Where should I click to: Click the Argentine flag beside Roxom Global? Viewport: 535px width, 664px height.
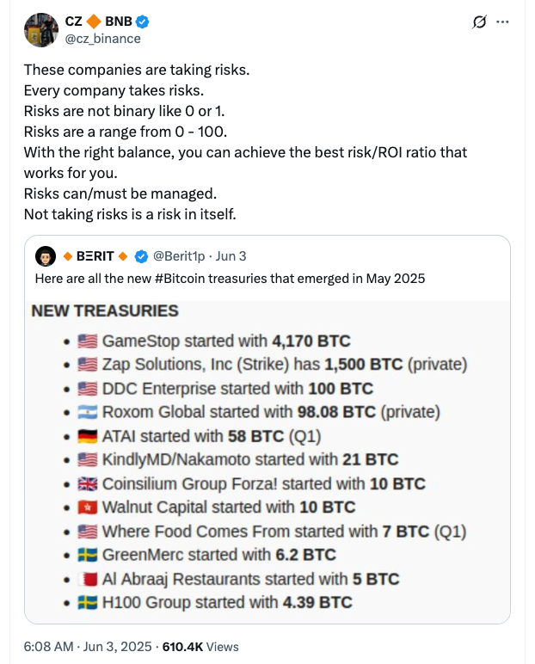pyautogui.click(x=89, y=412)
